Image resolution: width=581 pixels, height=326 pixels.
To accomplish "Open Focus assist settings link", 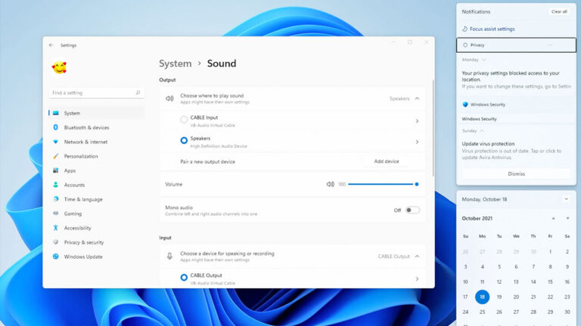I will (492, 29).
